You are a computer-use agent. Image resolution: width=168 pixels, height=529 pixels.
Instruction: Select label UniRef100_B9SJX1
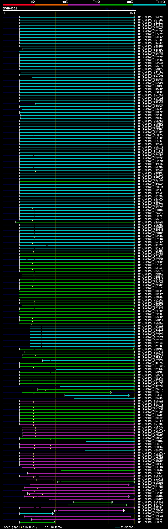pyautogui.click(x=151, y=401)
